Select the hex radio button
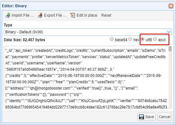 (x=130, y=39)
